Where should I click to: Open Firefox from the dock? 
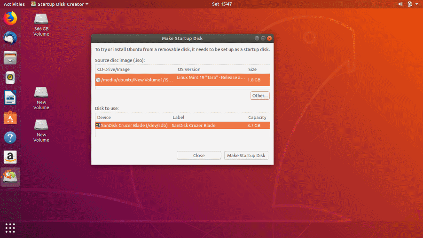[x=10, y=19]
